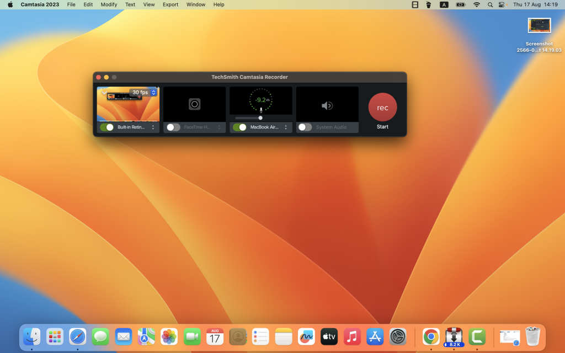
Task: Open Control Center from menu bar
Action: (502, 4)
